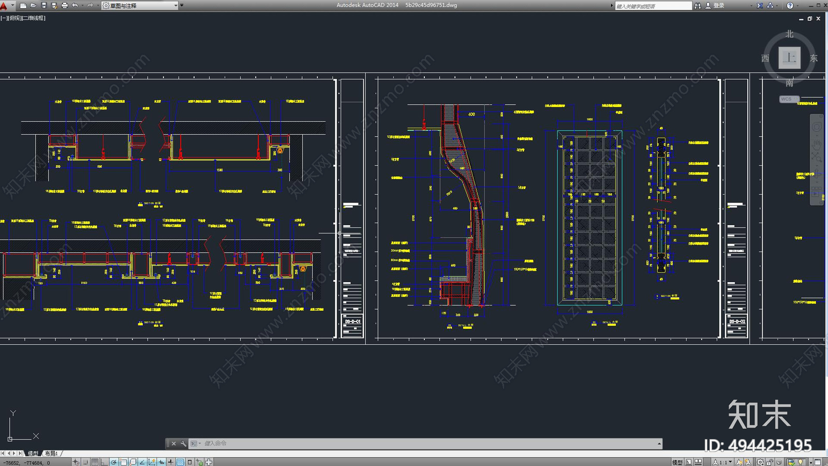Click 北 on the ViewCube compass

(x=789, y=34)
